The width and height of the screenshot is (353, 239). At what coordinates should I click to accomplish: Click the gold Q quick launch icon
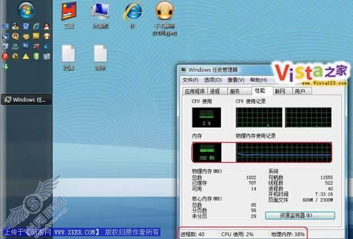[15, 36]
